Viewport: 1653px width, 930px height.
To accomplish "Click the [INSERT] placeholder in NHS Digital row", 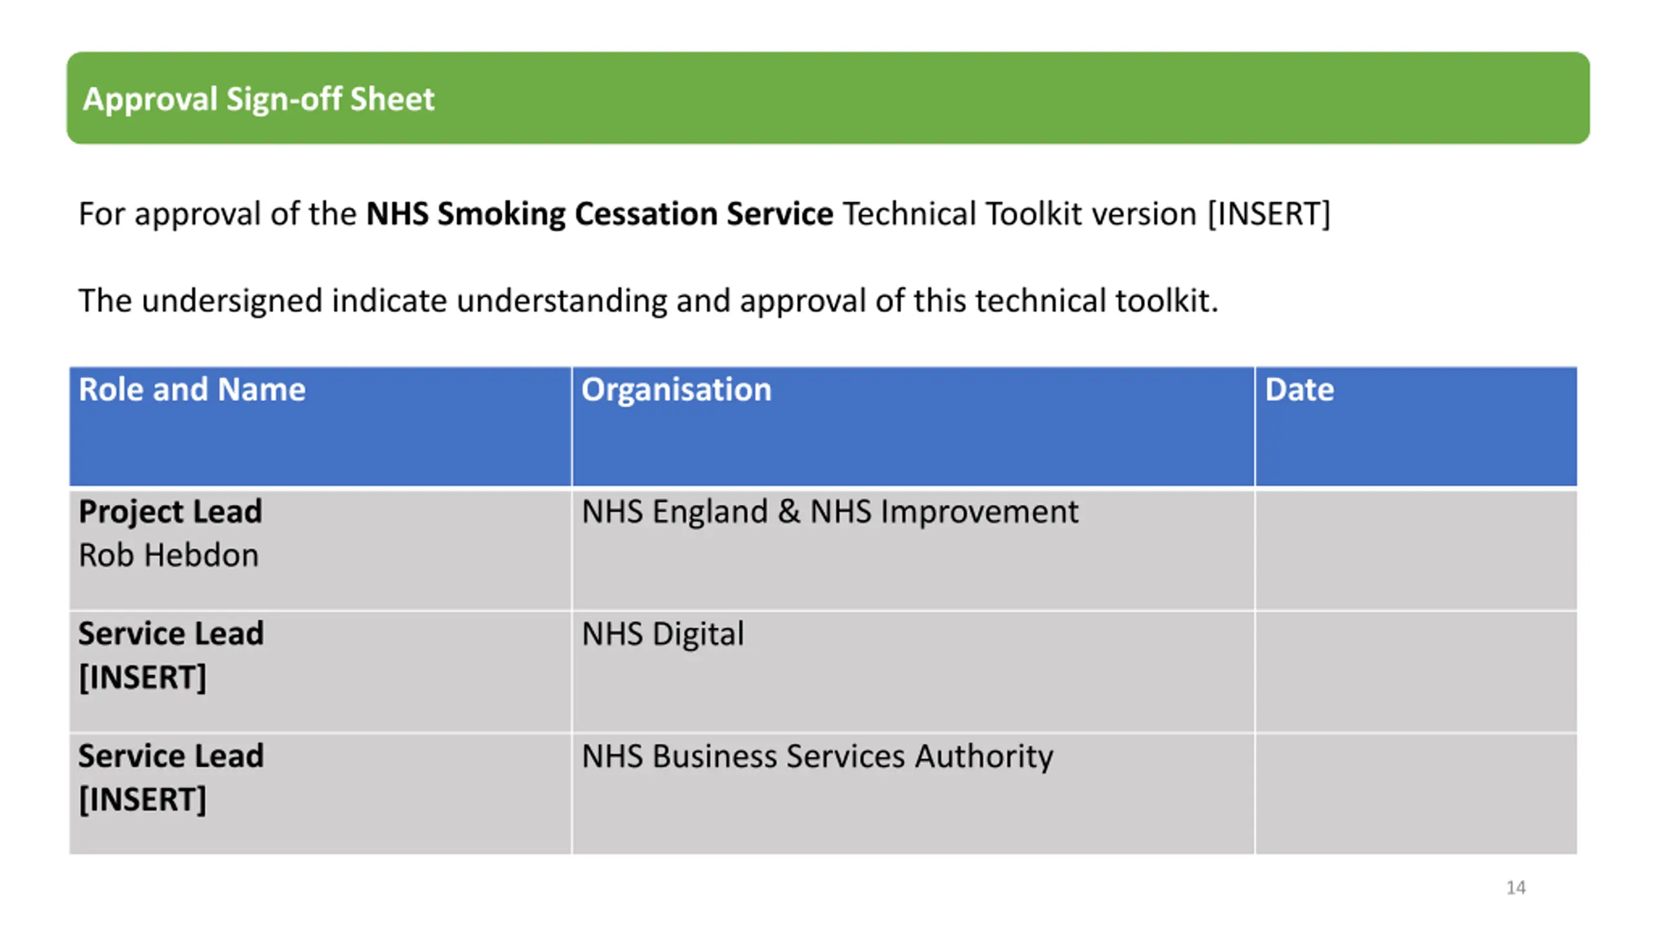I will coord(142,677).
